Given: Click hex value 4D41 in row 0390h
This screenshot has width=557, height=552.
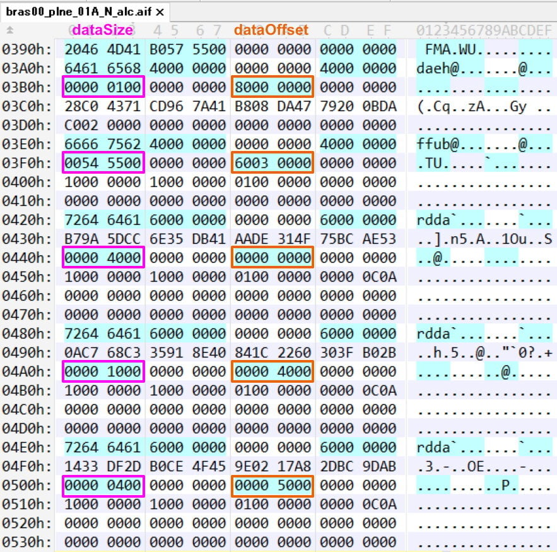Looking at the screenshot, I should click(124, 49).
